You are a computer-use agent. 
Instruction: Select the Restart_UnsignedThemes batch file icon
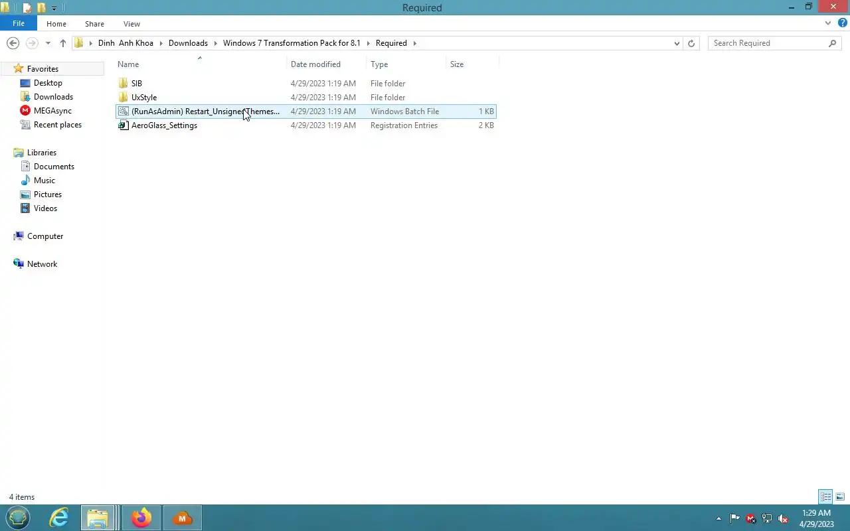[x=123, y=112]
